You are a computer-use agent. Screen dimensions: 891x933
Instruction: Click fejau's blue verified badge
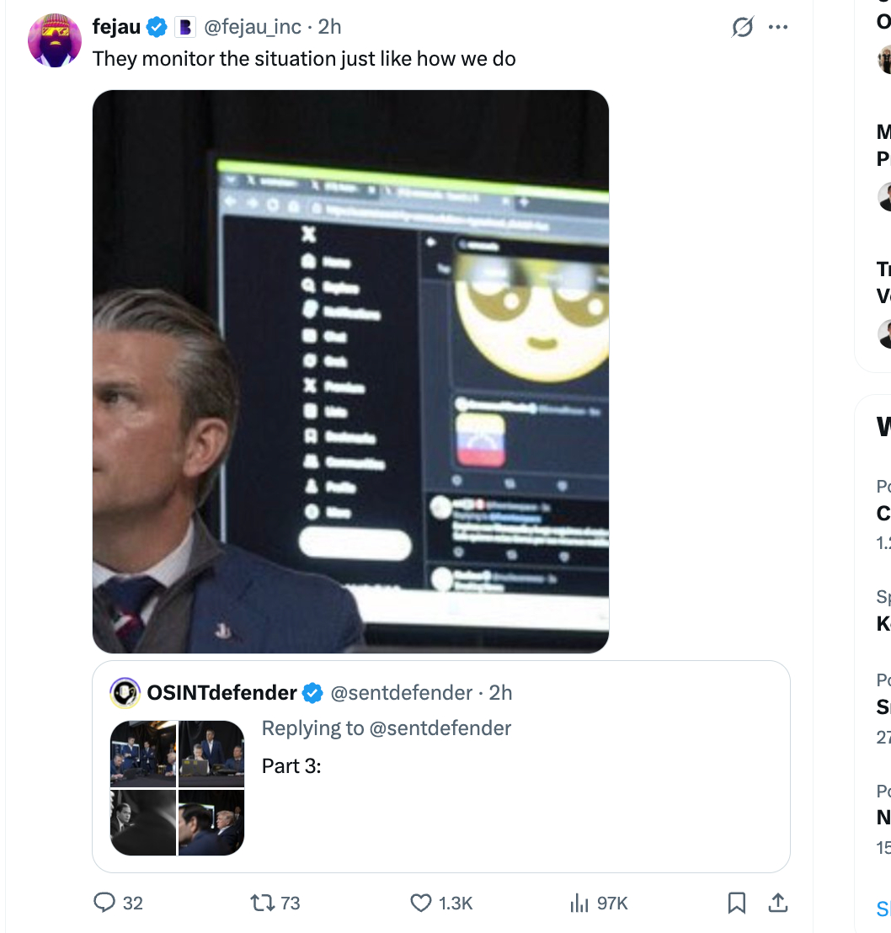(157, 27)
